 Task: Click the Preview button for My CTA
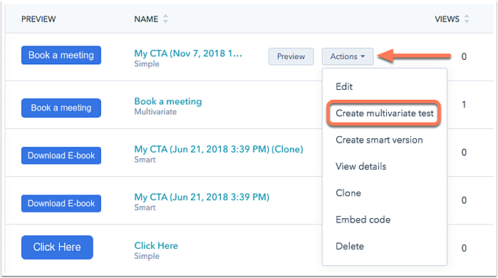coord(291,56)
